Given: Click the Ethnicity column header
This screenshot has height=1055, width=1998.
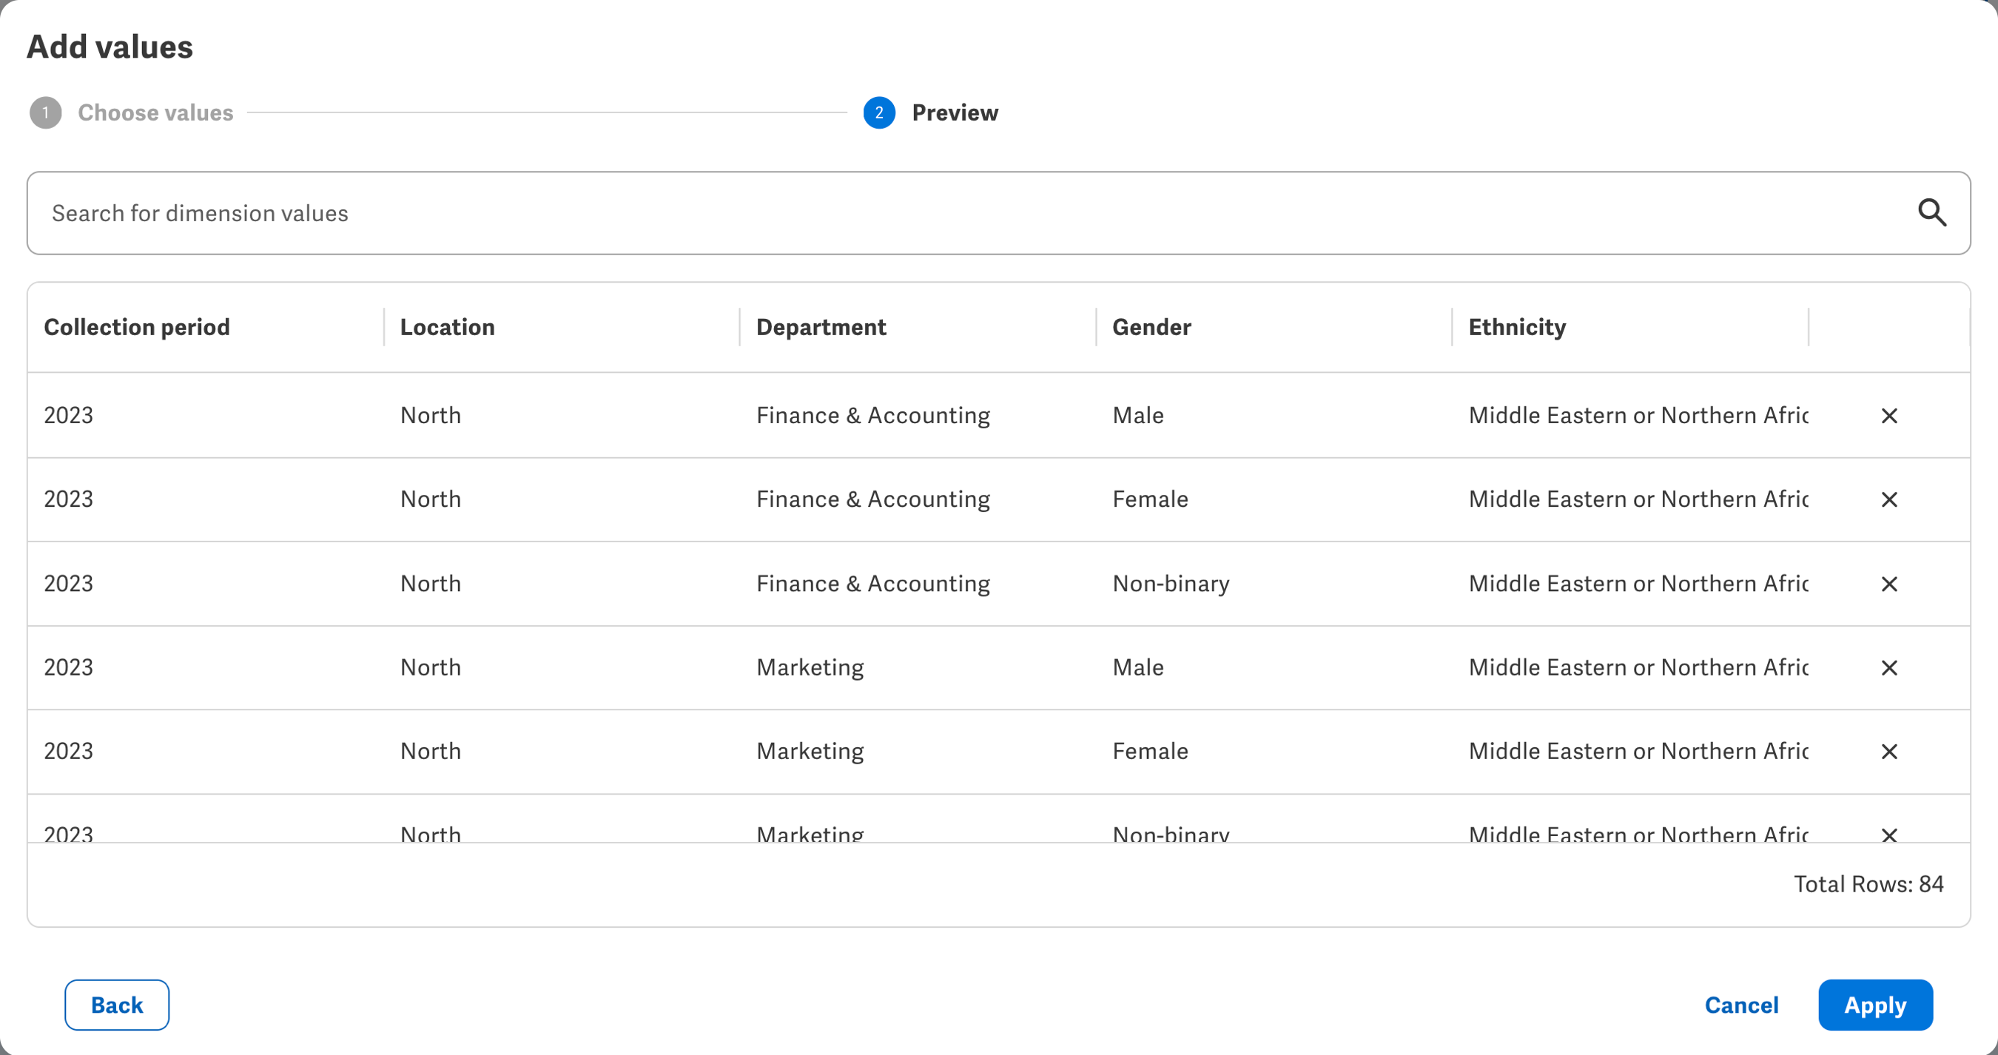Looking at the screenshot, I should (1516, 327).
